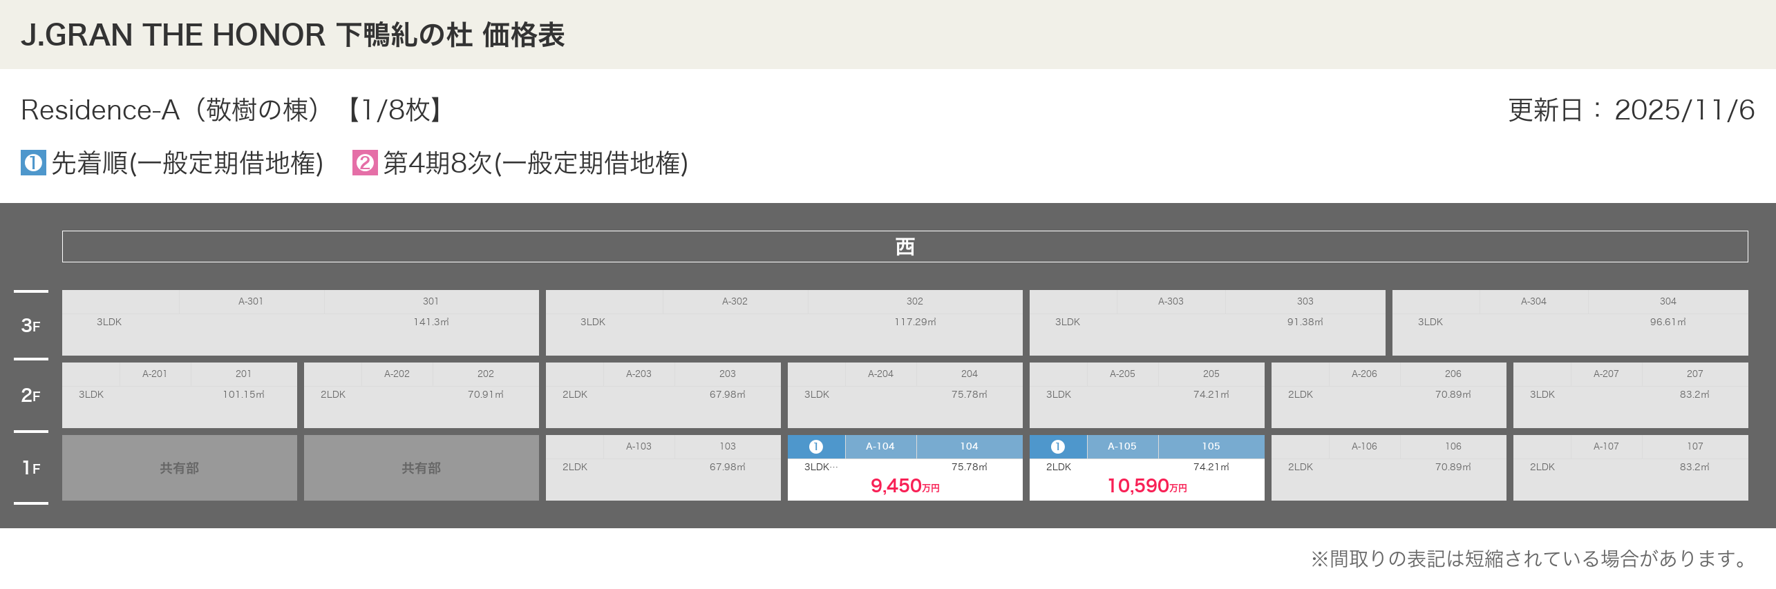Screen dimensions: 1776x589
Task: Select the 2F floor label
Action: (31, 396)
